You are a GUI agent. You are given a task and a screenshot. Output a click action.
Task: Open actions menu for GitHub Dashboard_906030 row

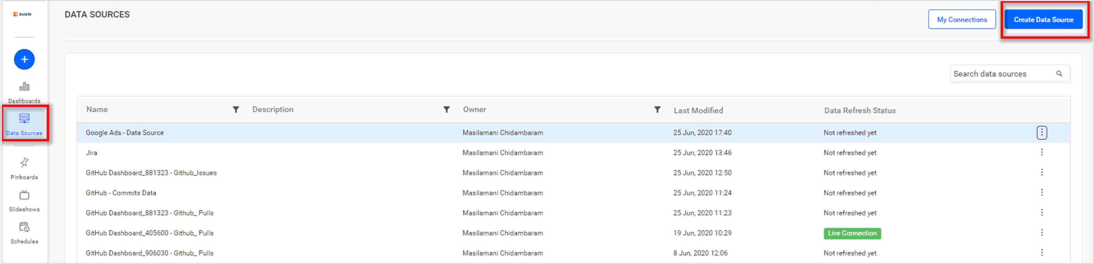pyautogui.click(x=1041, y=253)
